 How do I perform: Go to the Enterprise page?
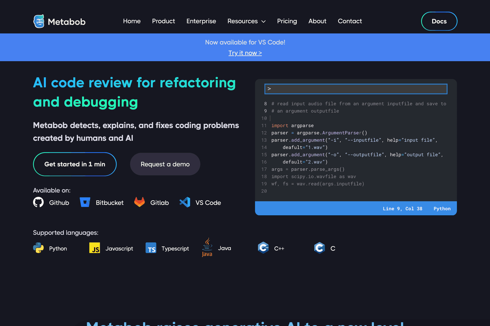pyautogui.click(x=201, y=21)
